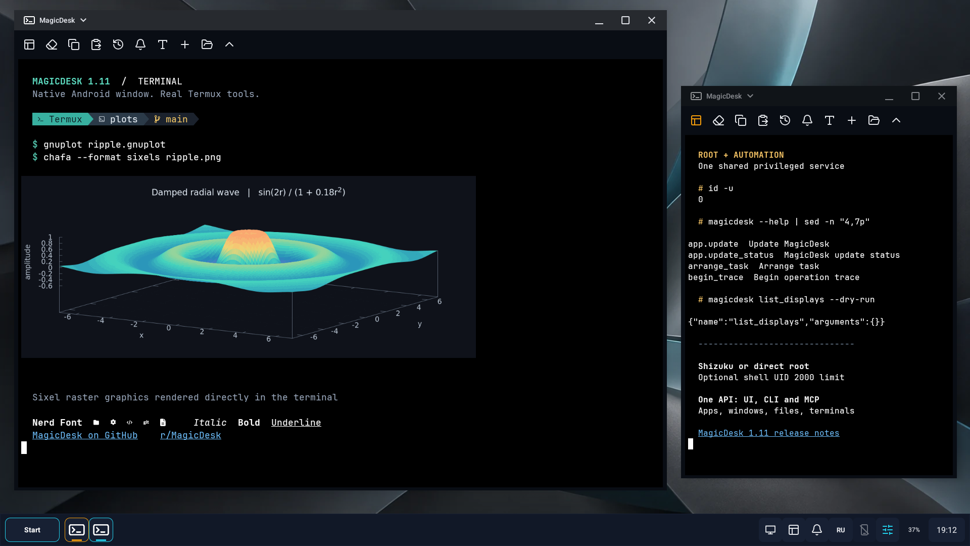Click plots prompt segment
The height and width of the screenshot is (546, 970).
click(x=119, y=119)
